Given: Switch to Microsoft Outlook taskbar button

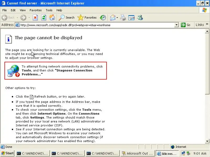Looking at the screenshot, I should pos(137,154).
